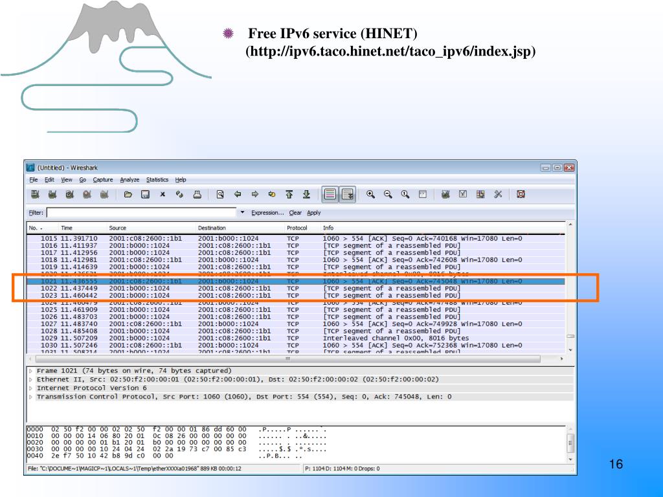Image resolution: width=663 pixels, height=497 pixels.
Task: Open the Analyze menu
Action: (129, 180)
